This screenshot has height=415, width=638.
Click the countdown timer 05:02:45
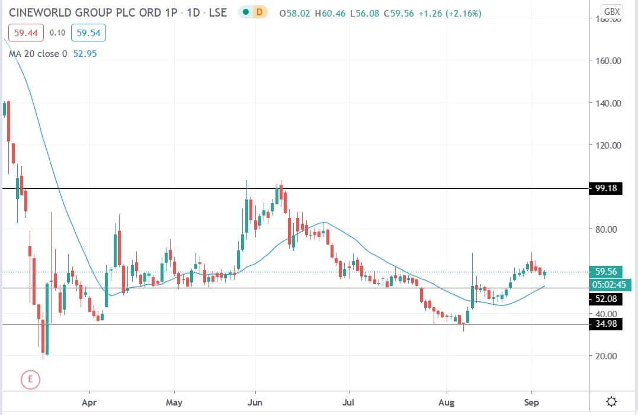pos(609,285)
